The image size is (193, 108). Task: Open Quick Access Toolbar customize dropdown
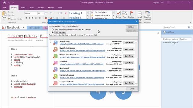(x=13, y=3)
